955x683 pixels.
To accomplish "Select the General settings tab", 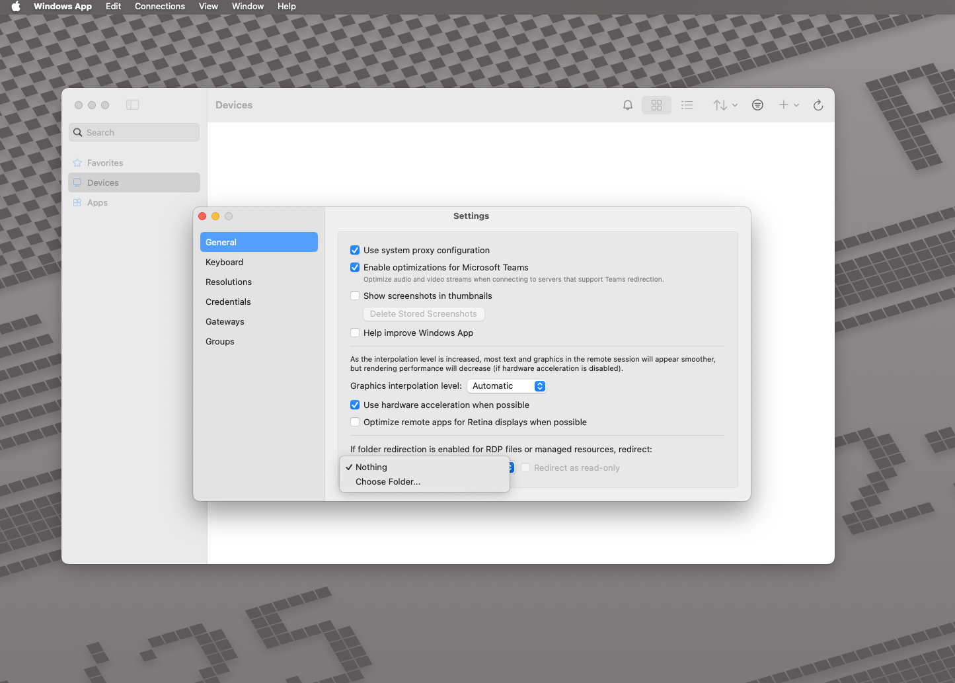I will (259, 242).
